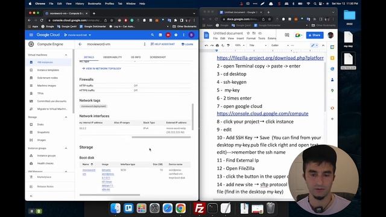Hide Docs menus with the up chevron

[x=323, y=45]
